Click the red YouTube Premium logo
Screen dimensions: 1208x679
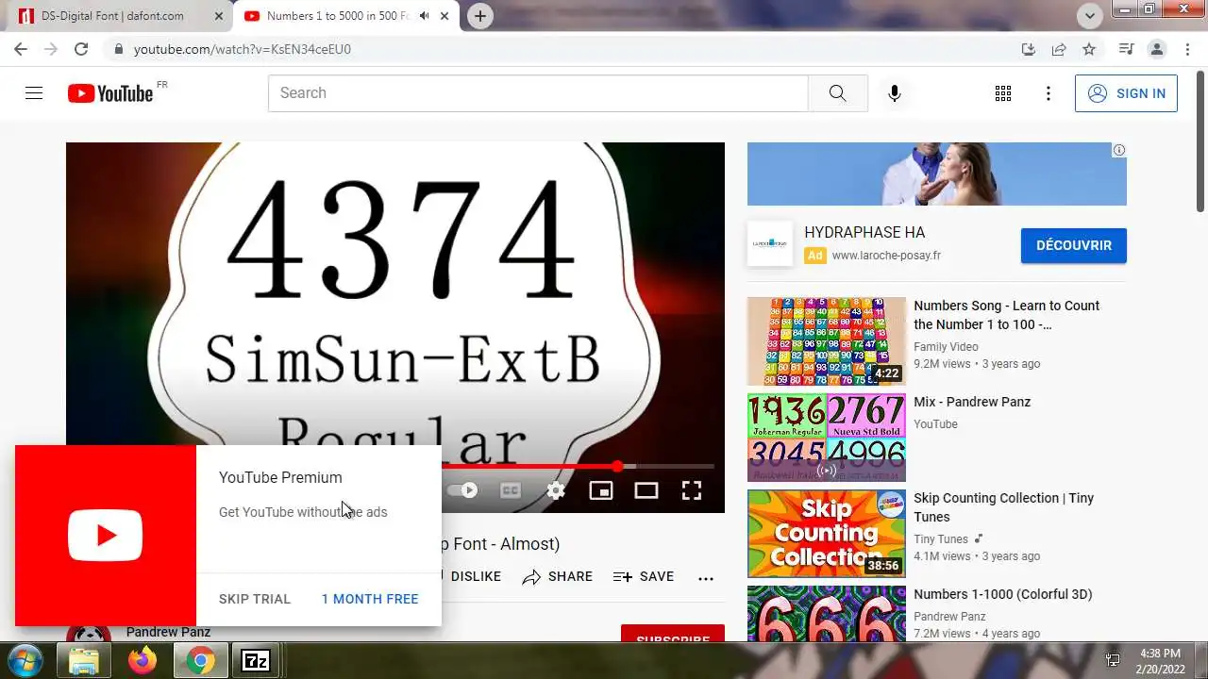106,536
